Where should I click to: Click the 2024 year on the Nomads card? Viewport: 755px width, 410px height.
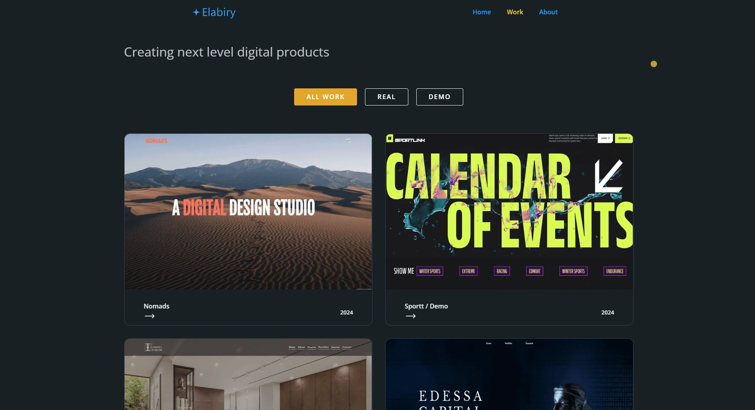(x=347, y=312)
